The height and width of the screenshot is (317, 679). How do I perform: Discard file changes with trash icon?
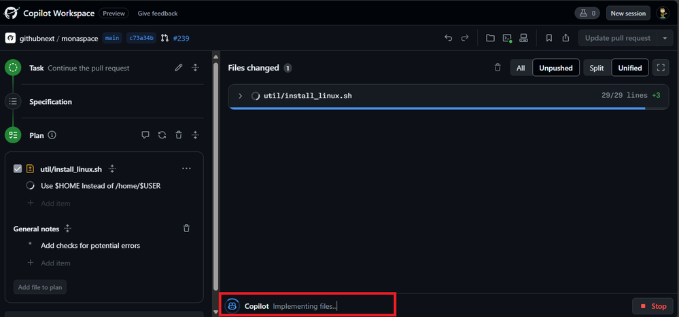498,67
